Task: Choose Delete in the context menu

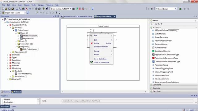Action: click(101, 43)
